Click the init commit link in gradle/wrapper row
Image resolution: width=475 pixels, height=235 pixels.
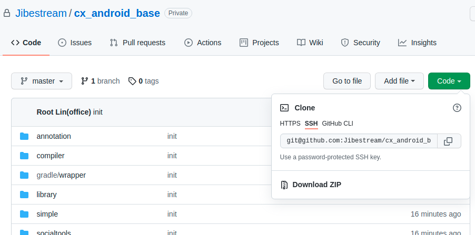(172, 175)
